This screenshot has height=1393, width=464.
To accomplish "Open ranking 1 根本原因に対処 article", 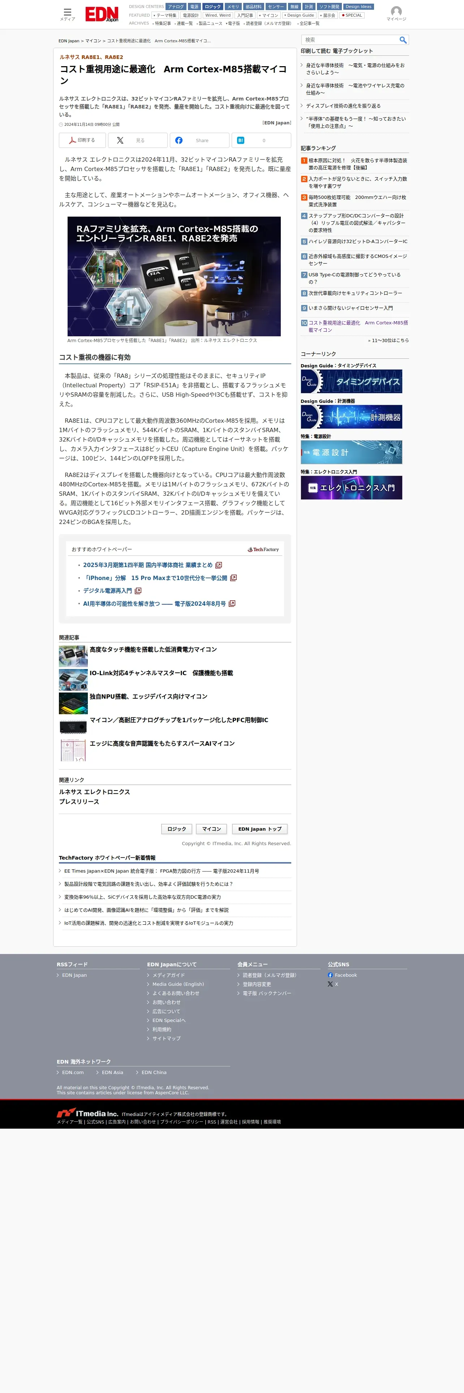I will pyautogui.click(x=358, y=164).
